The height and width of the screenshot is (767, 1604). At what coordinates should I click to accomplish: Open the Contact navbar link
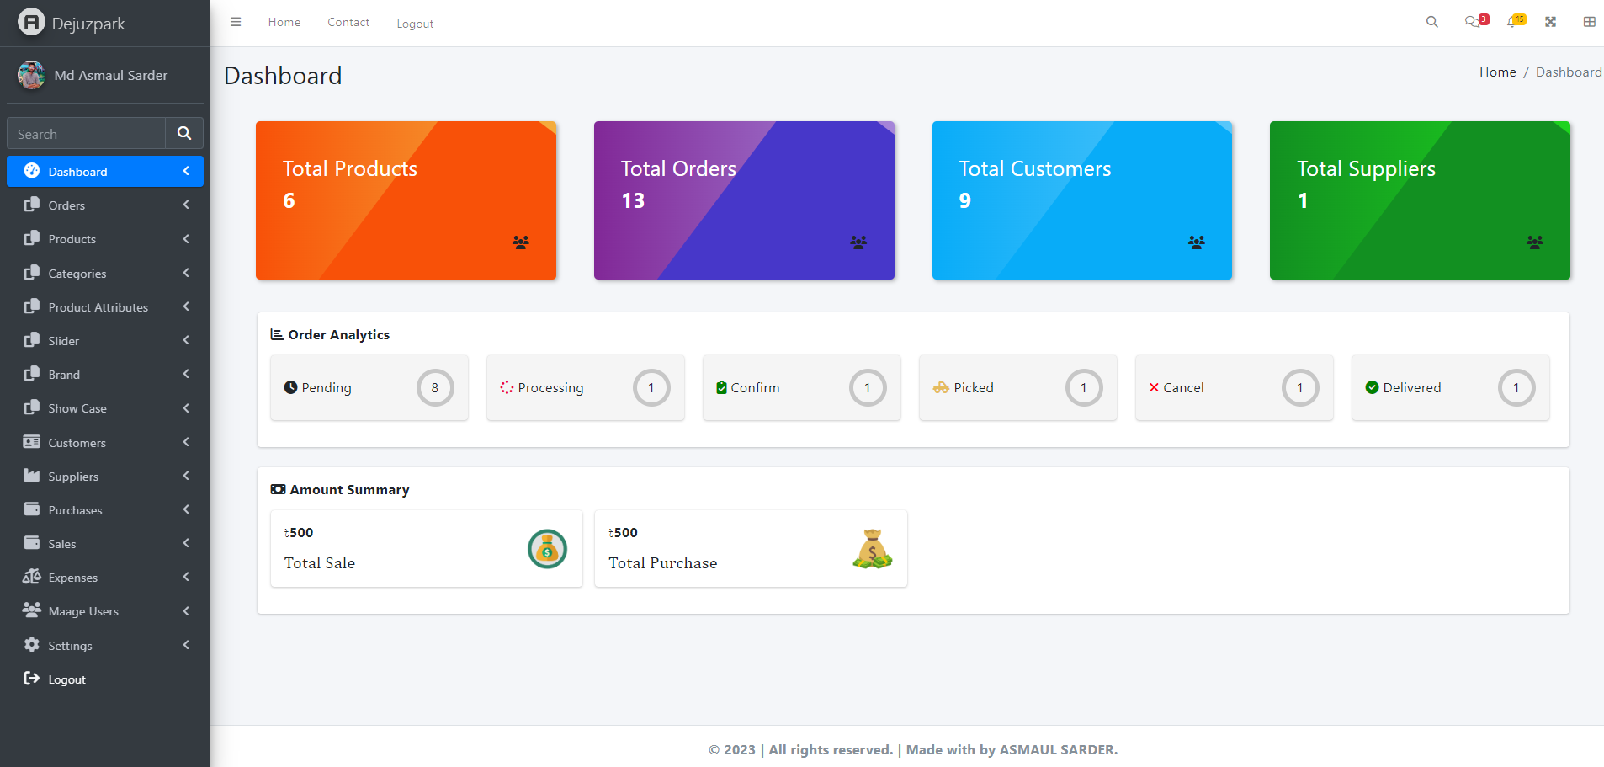348,23
